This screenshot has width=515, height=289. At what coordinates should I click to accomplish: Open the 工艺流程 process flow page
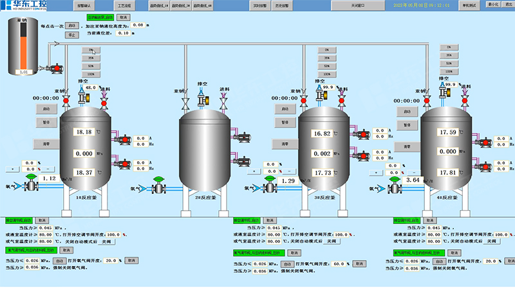[x=125, y=4]
